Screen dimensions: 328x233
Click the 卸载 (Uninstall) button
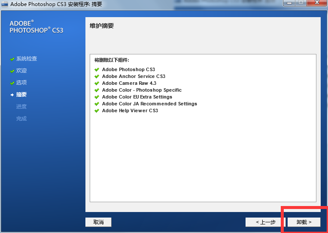pyautogui.click(x=304, y=222)
